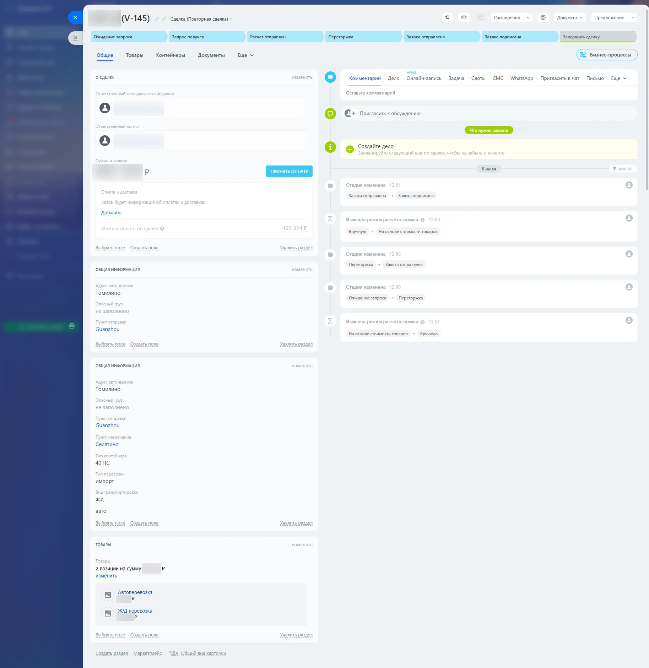Open the email envelope icon
Screen dimensions: 649x668
click(x=464, y=17)
